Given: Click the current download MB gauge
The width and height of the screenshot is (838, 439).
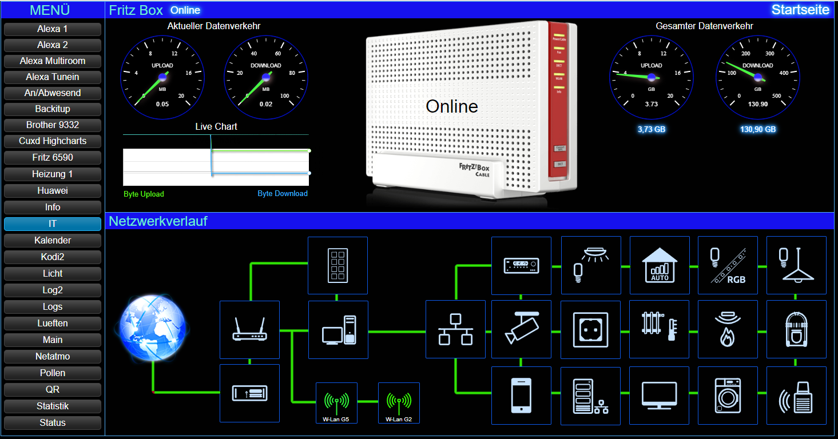Looking at the screenshot, I should coord(266,77).
